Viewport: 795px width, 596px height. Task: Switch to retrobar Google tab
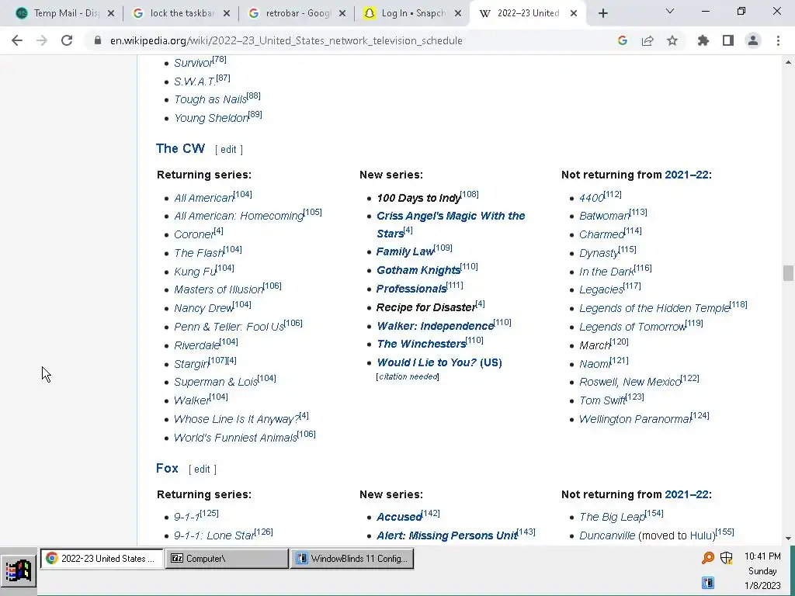coord(297,14)
